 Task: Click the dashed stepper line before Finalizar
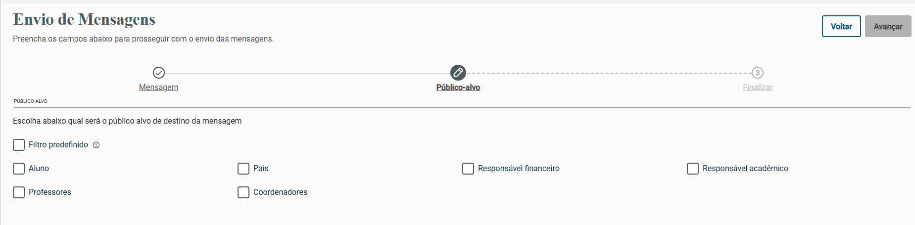coord(609,73)
